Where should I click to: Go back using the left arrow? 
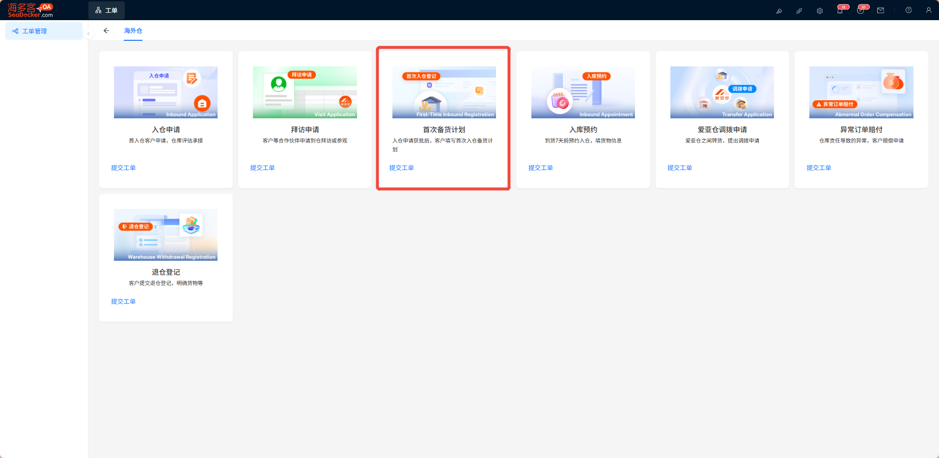(106, 30)
